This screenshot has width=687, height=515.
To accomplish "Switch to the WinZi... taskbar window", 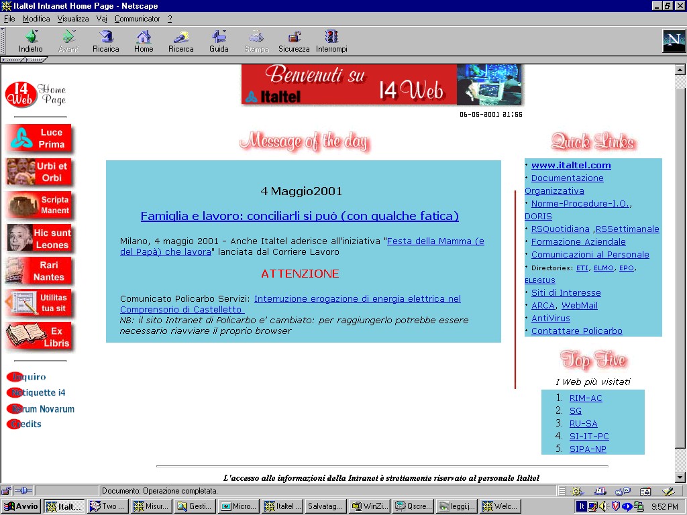I will click(x=370, y=506).
